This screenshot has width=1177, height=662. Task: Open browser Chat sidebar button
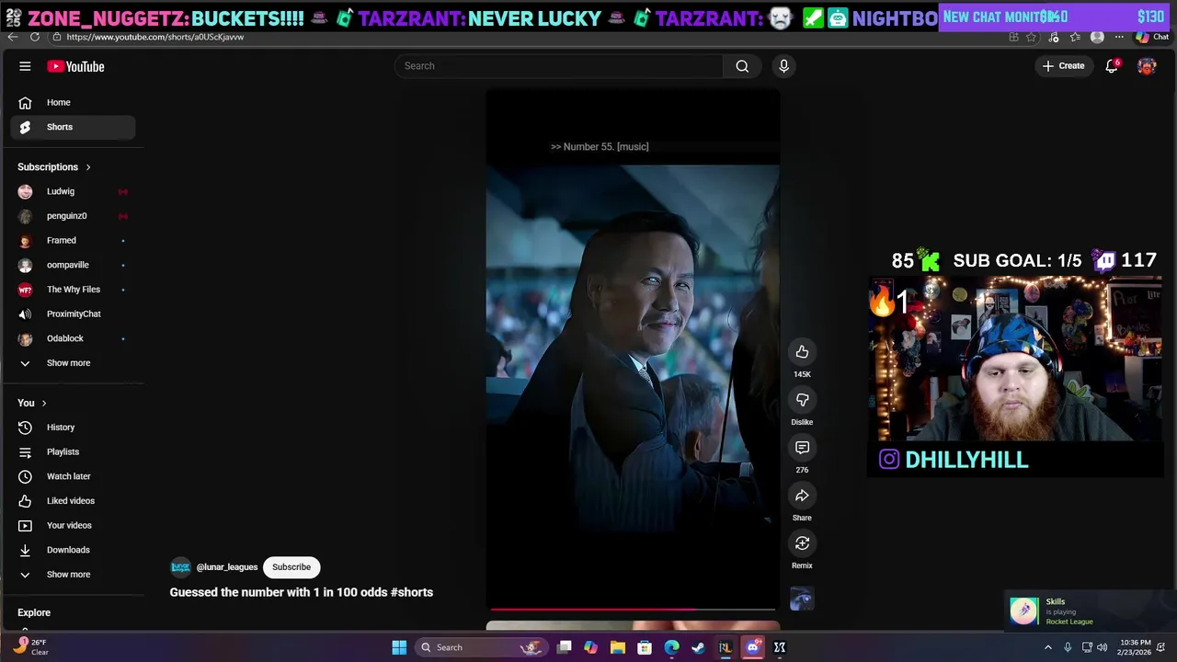point(1152,37)
